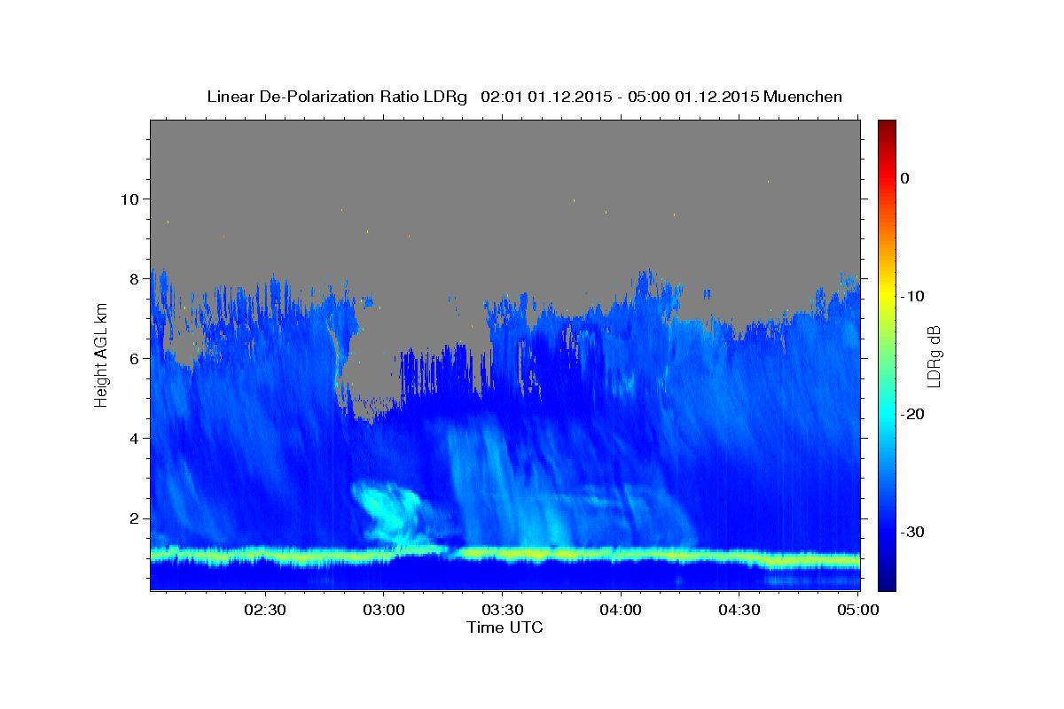Click the height axis label 6
This screenshot has height=709, width=1064.
click(x=137, y=358)
